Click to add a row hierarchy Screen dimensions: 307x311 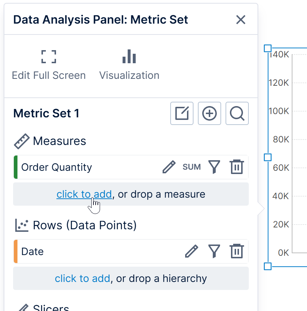pyautogui.click(x=83, y=279)
